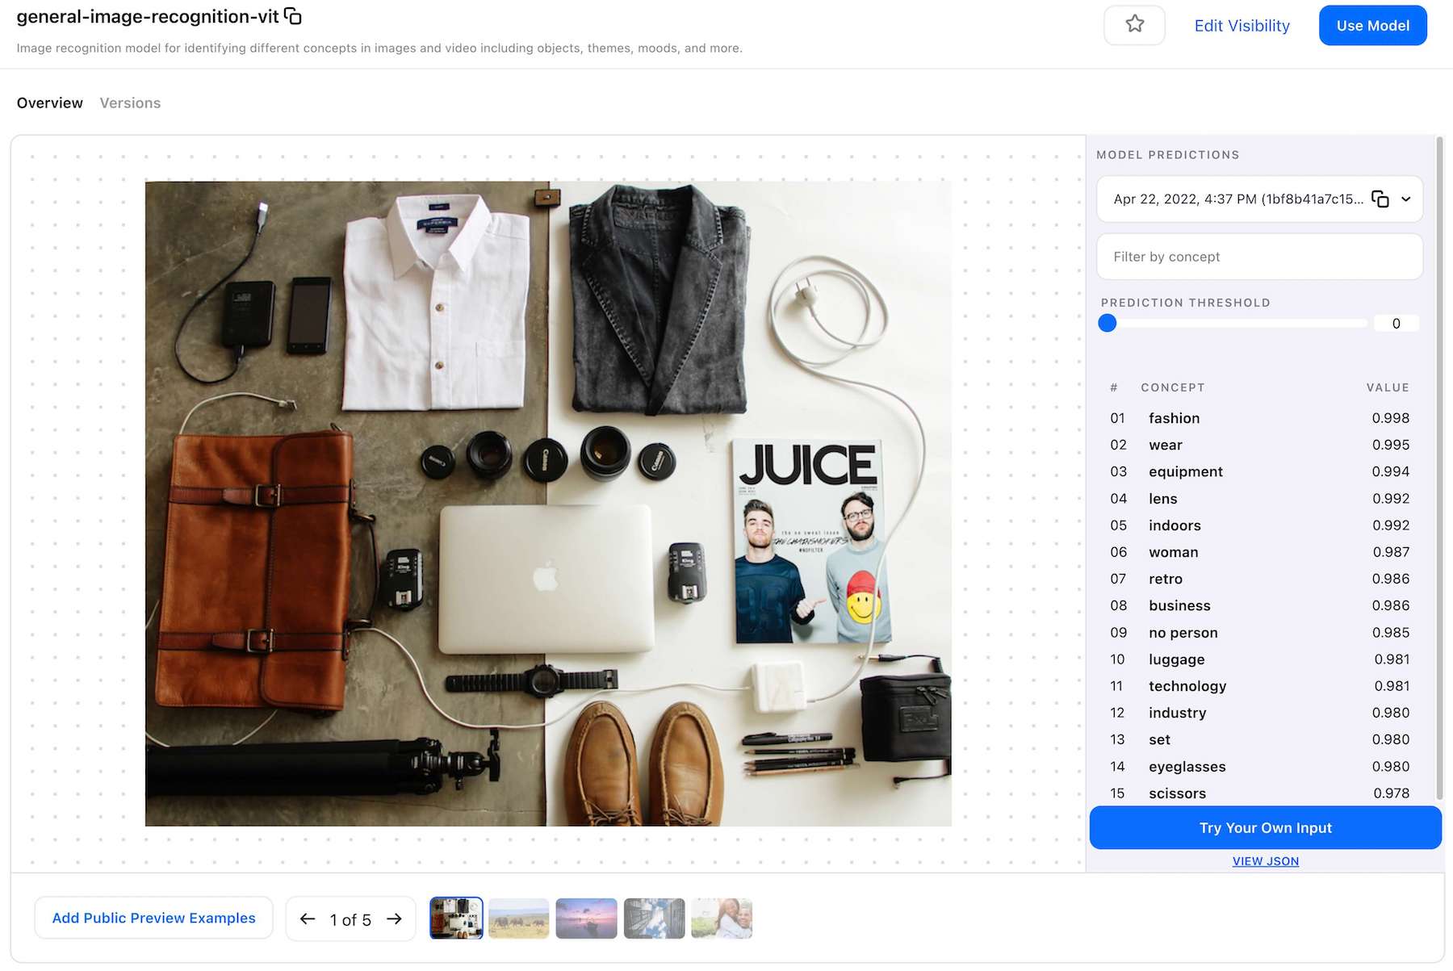The width and height of the screenshot is (1453, 971).
Task: Click the prediction threshold slider handle
Action: (1108, 324)
